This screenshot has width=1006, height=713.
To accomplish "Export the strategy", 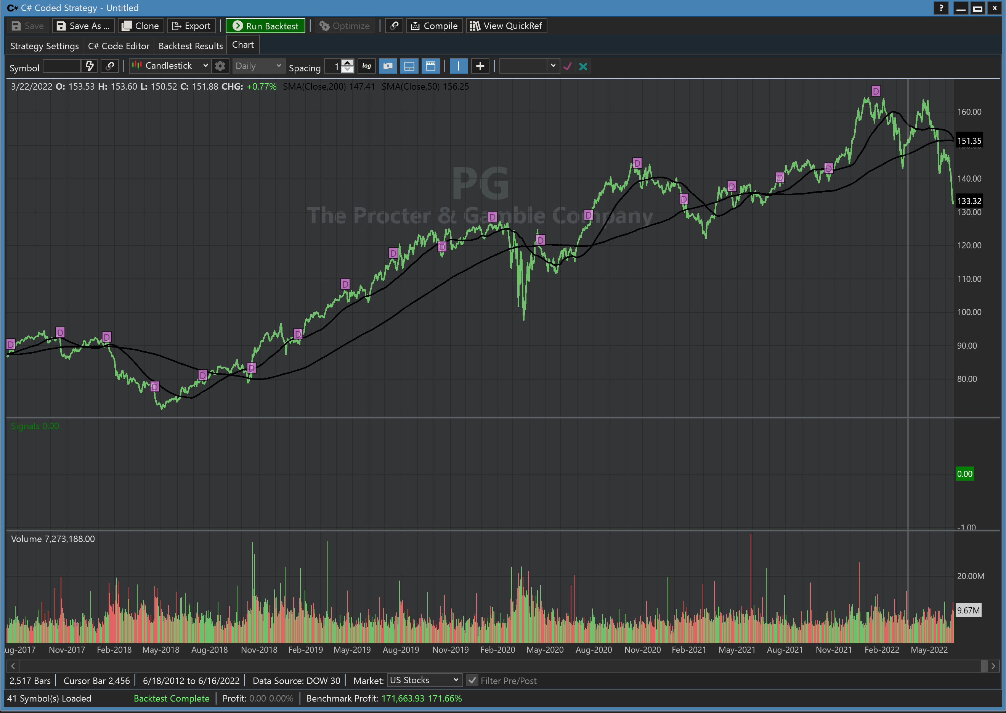I will tap(191, 26).
